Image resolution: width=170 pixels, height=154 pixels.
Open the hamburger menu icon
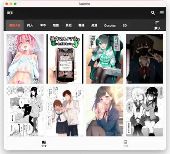point(161,13)
